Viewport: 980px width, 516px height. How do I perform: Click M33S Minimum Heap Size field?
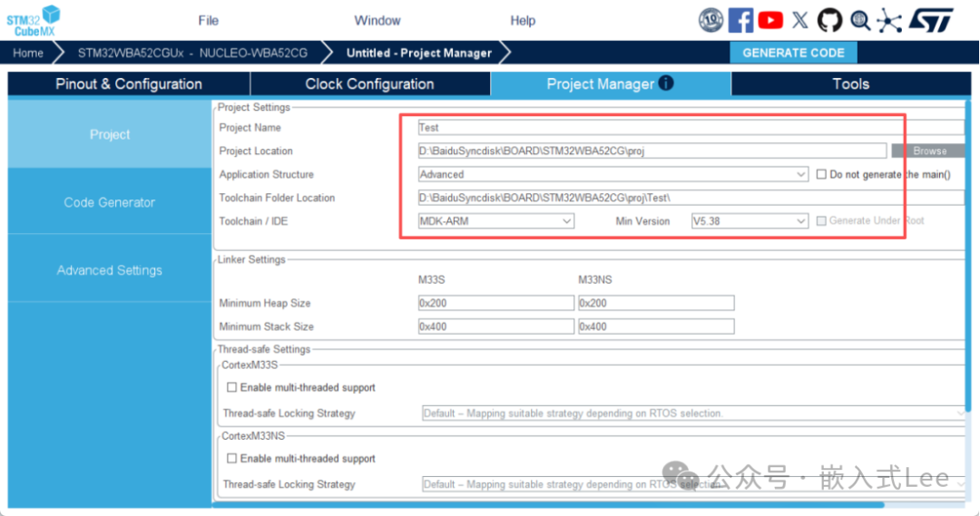tap(495, 303)
